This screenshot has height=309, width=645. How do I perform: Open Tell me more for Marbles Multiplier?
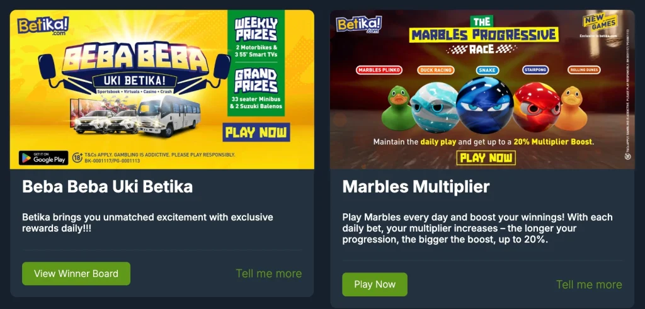pyautogui.click(x=589, y=284)
